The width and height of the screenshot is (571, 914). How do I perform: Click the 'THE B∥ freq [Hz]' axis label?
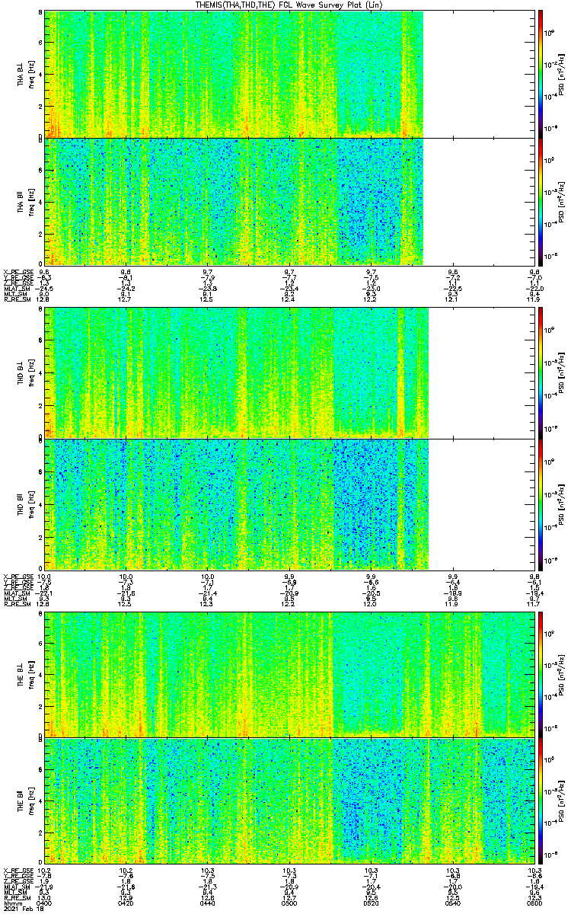pos(26,801)
